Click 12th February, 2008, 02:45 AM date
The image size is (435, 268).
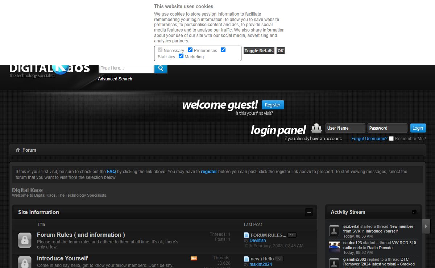[x=274, y=246]
